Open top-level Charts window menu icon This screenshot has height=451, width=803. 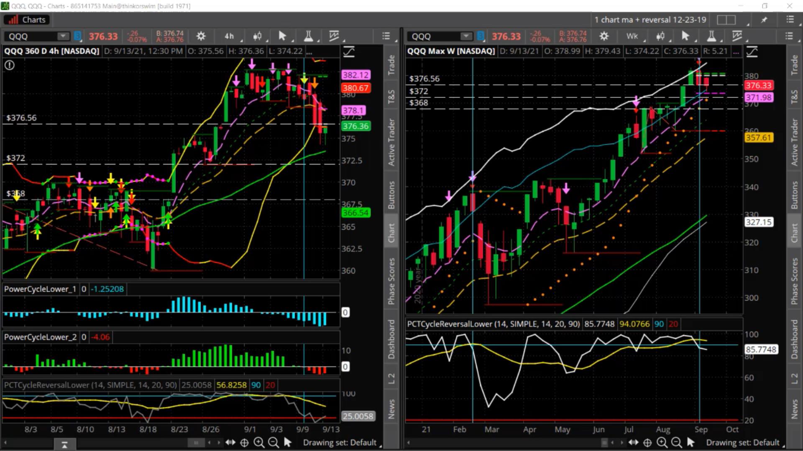coord(790,20)
